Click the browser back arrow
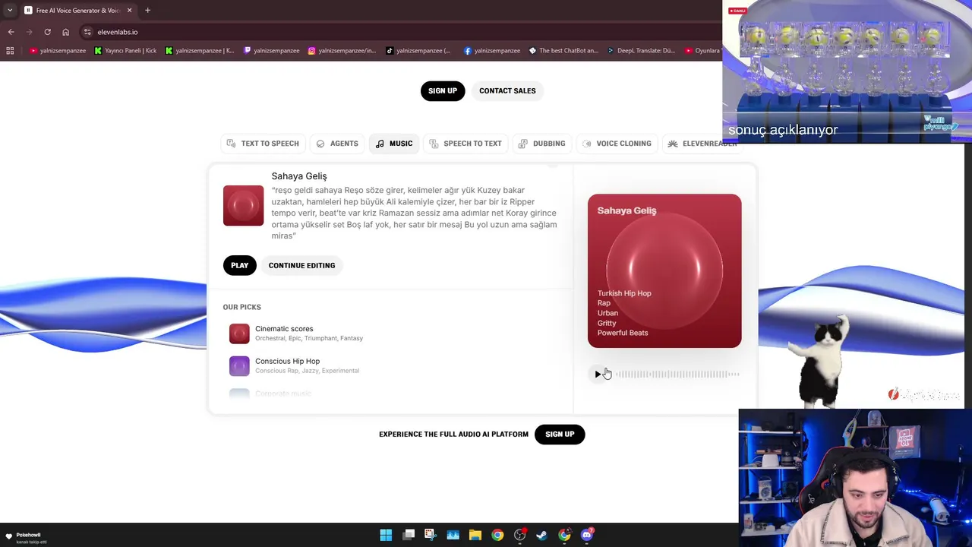 (11, 32)
